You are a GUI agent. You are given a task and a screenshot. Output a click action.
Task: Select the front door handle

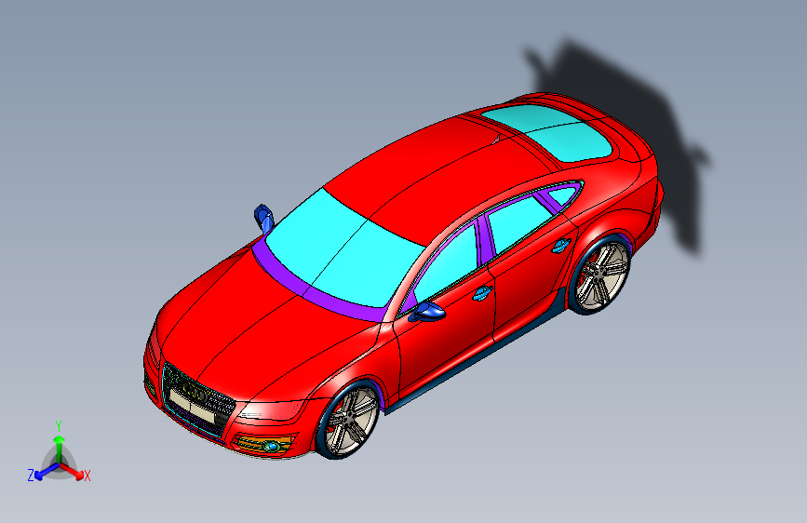tap(482, 293)
